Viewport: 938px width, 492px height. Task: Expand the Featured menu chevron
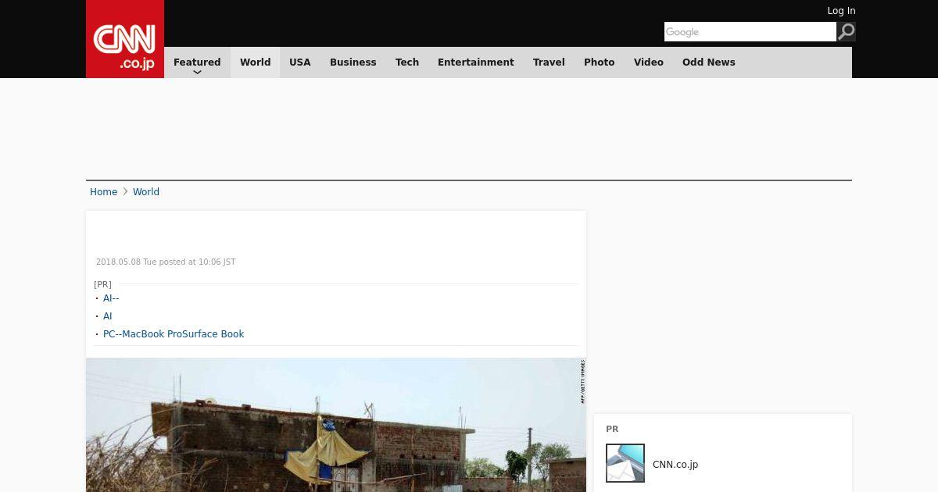pos(197,72)
